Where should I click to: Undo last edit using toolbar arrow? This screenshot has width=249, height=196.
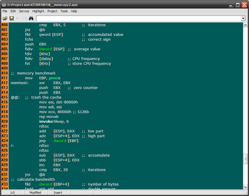(x=18, y=18)
